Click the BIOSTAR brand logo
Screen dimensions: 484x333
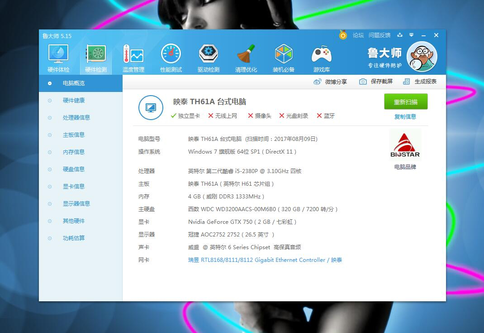pos(405,144)
